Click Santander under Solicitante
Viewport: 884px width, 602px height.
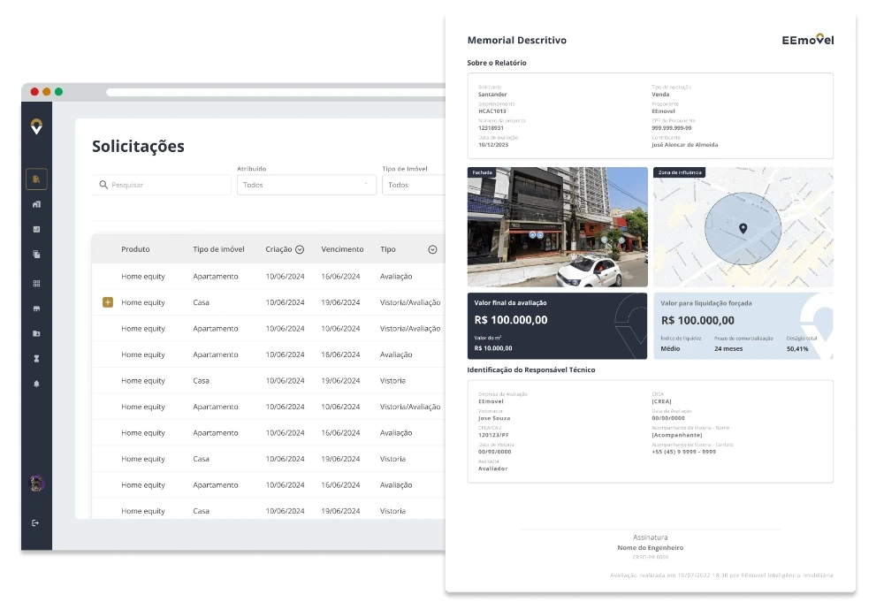492,94
